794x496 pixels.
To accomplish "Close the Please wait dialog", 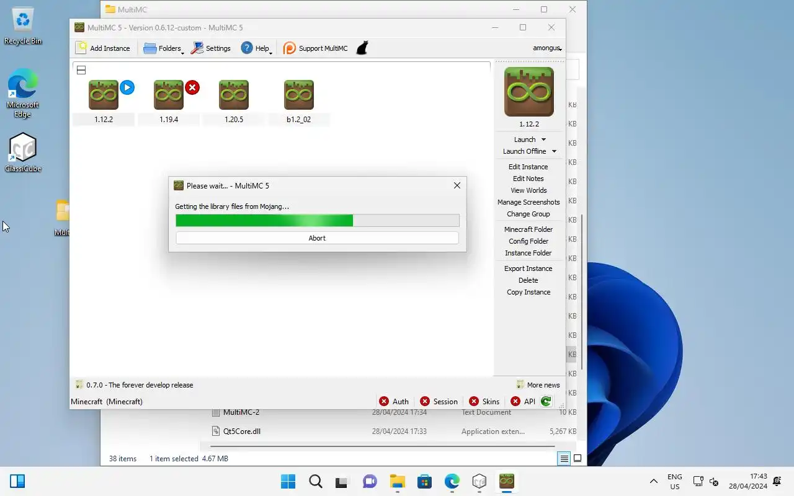I will click(457, 185).
